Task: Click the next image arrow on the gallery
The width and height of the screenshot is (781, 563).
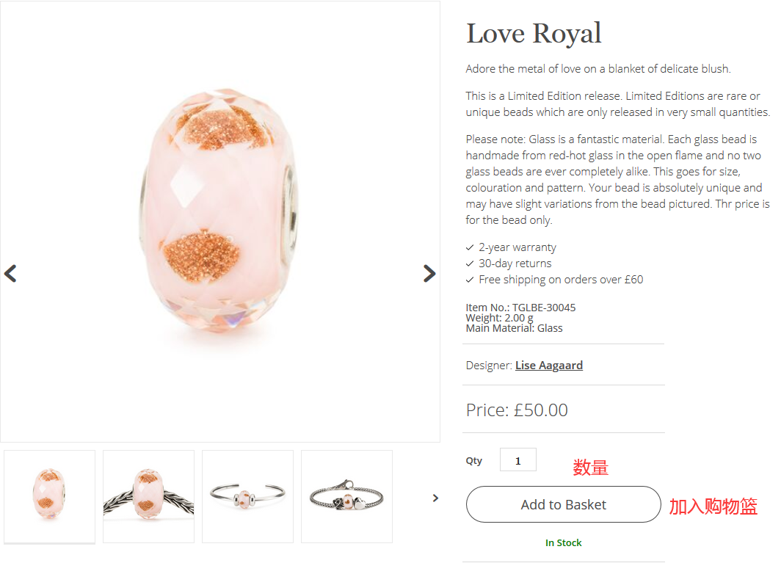Action: coord(429,274)
